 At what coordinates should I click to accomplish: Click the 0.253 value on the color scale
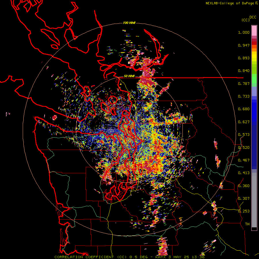pyautogui.click(x=244, y=211)
